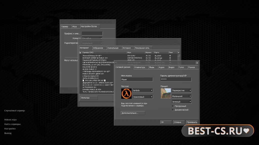Click Новая игра in main menu

coord(11,120)
